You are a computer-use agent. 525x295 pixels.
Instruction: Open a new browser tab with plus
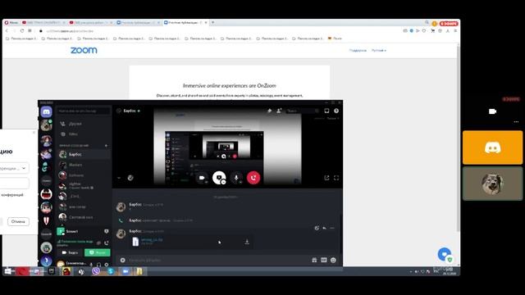(x=212, y=22)
